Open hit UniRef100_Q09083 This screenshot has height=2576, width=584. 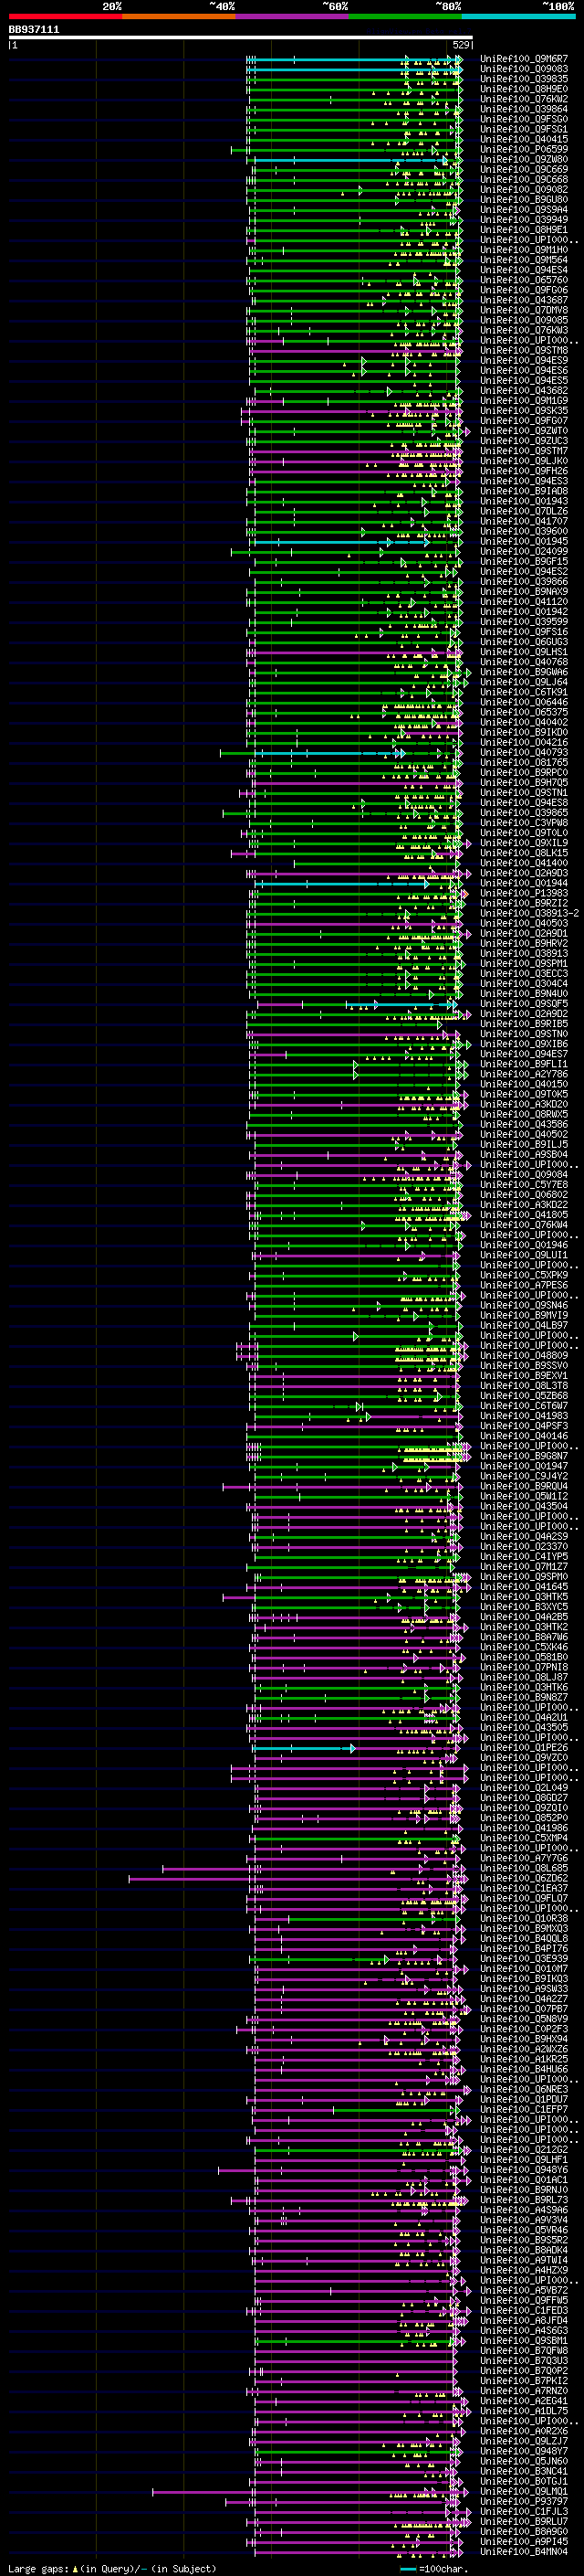523,69
